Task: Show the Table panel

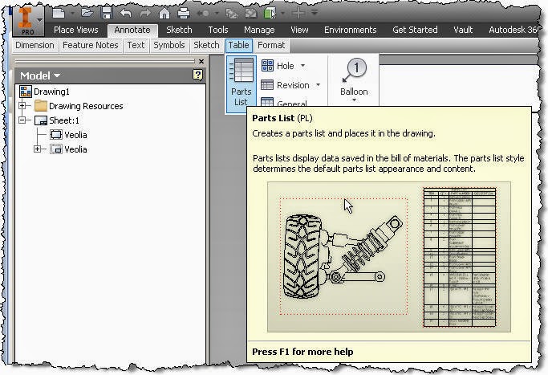Action: (x=239, y=46)
